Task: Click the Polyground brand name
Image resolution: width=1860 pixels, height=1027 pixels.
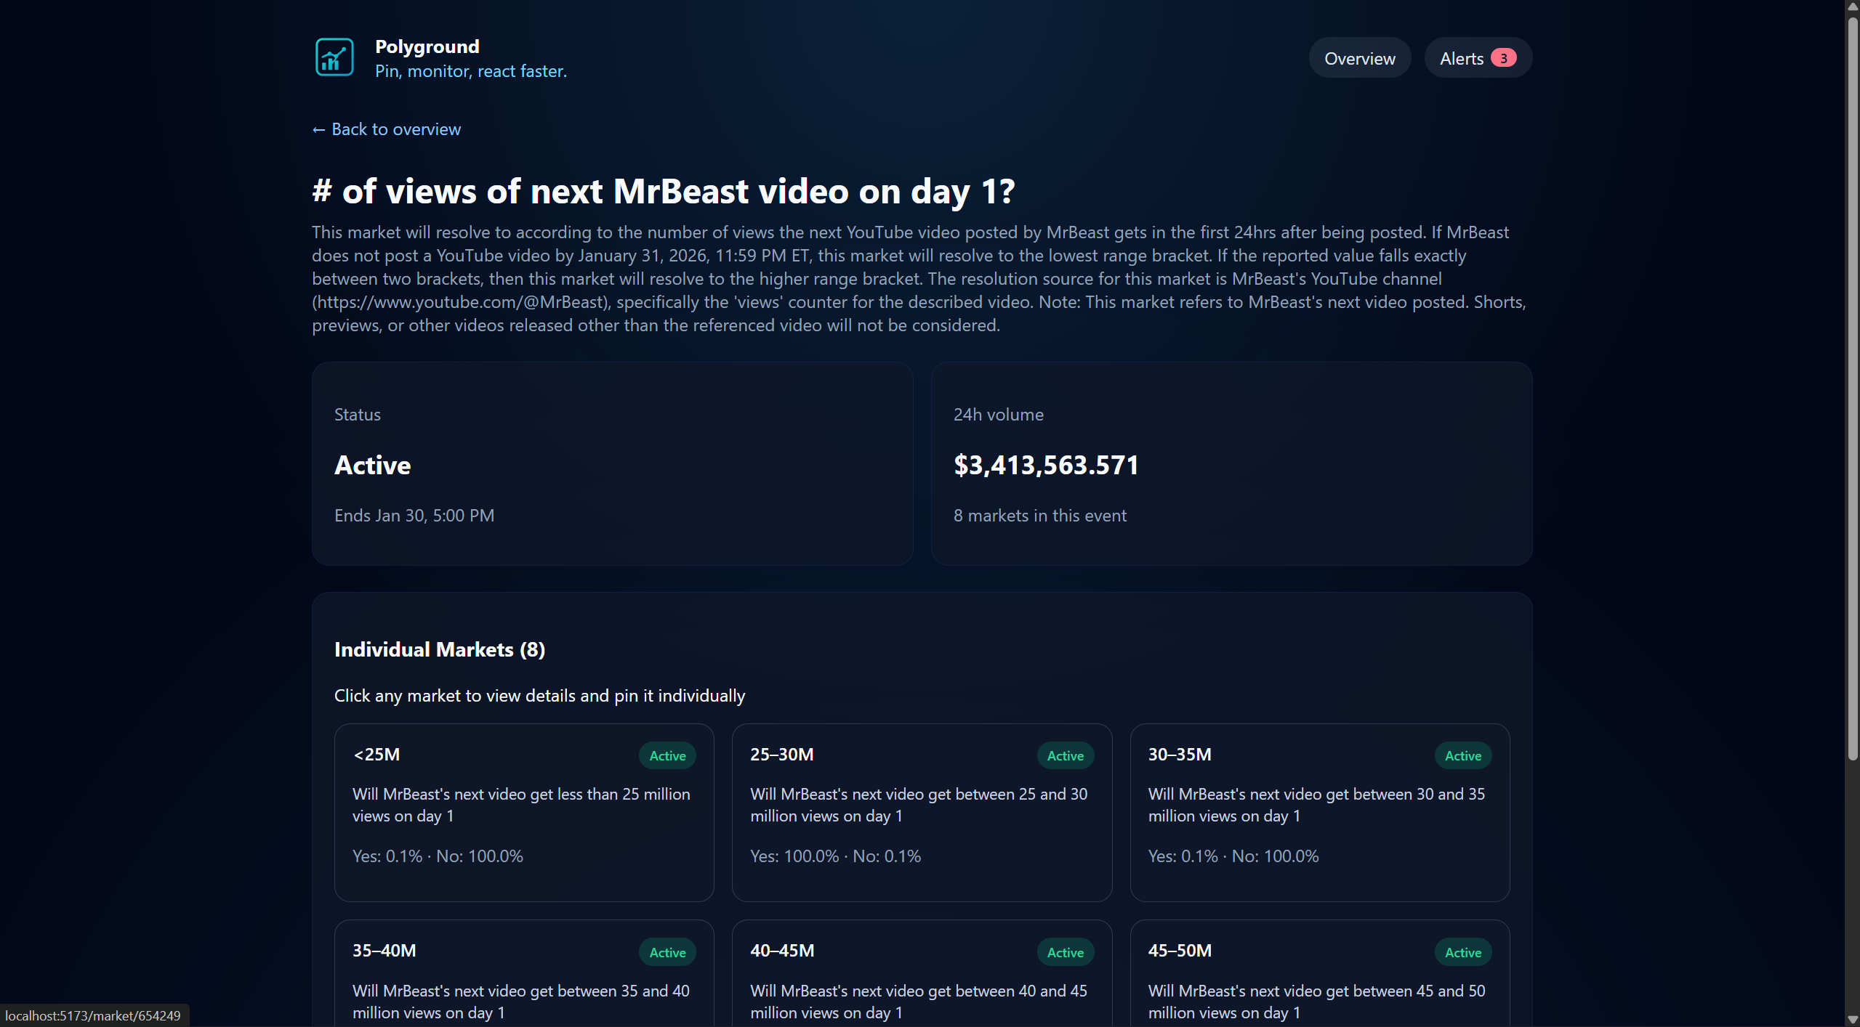Action: coord(427,46)
